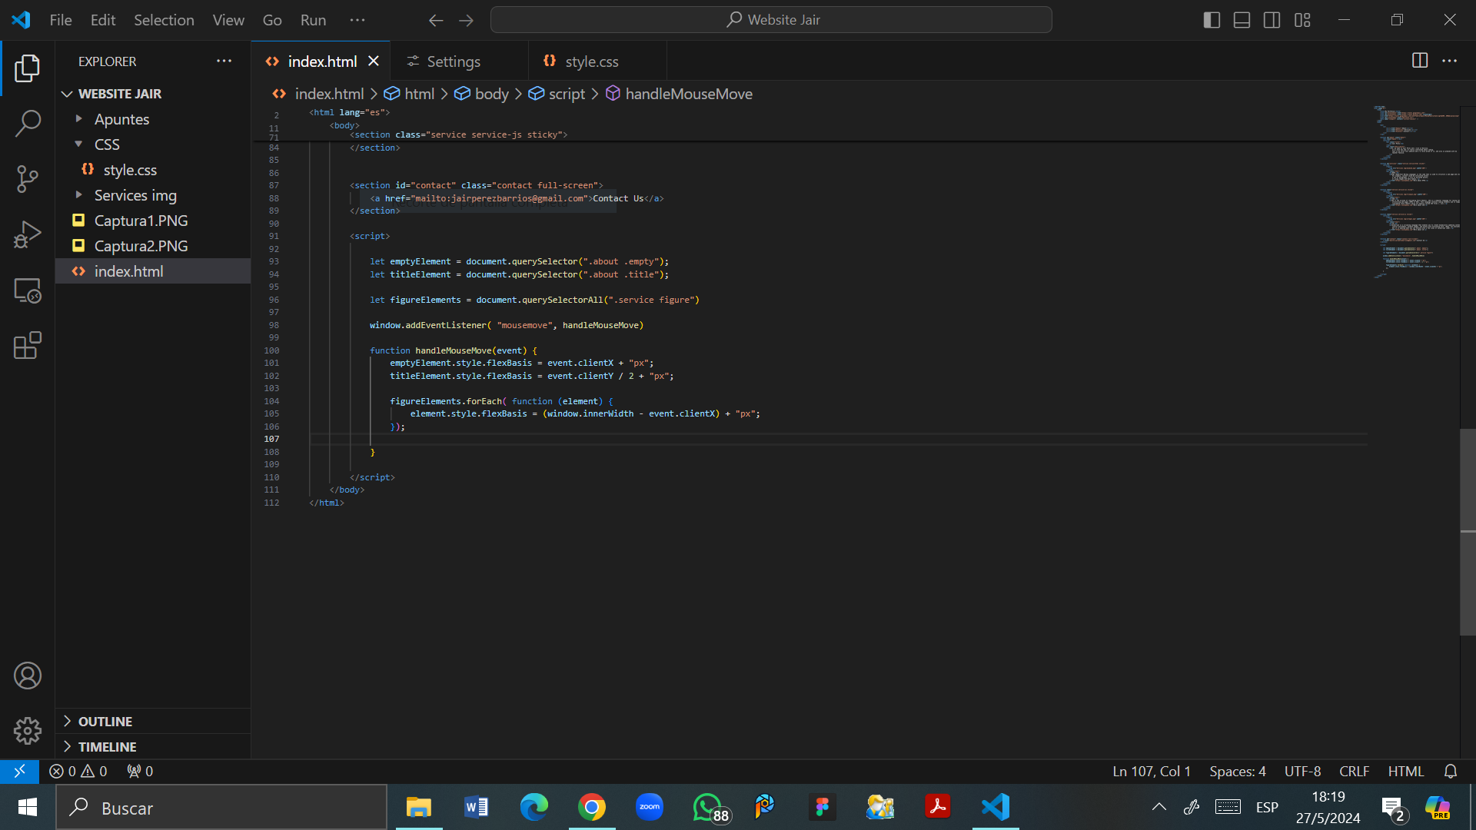The width and height of the screenshot is (1476, 830).
Task: Open notifications via the bell icon
Action: point(1451,771)
